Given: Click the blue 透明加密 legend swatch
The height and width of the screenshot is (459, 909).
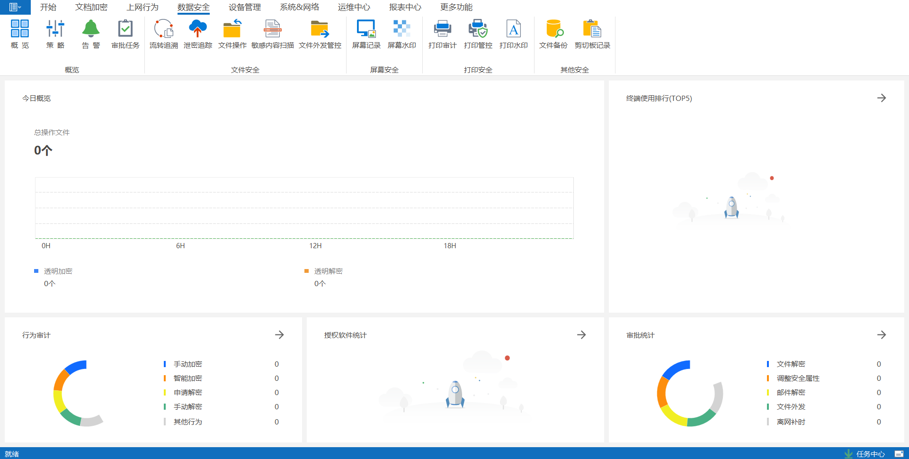Looking at the screenshot, I should tap(36, 271).
